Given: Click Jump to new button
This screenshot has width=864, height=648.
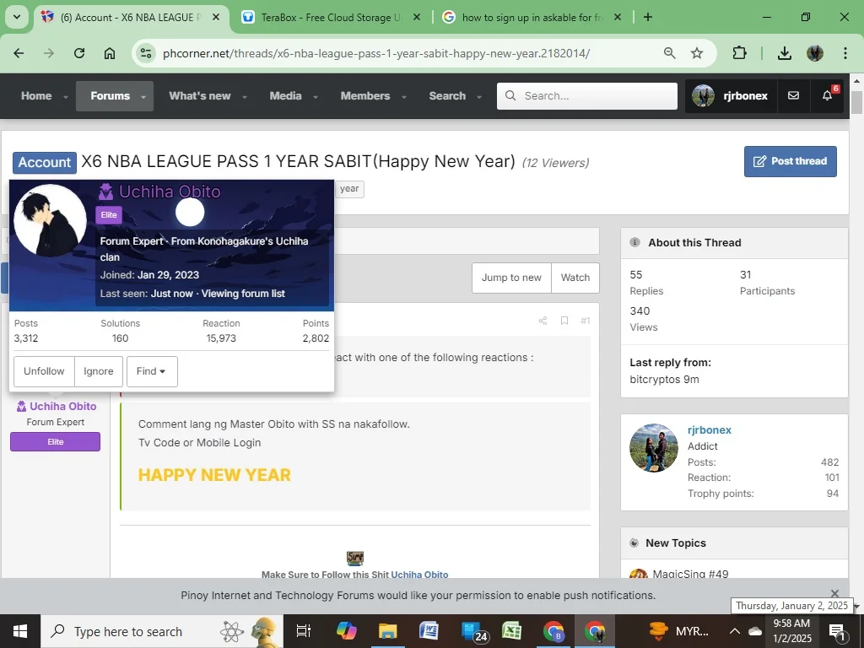Looking at the screenshot, I should coord(511,278).
